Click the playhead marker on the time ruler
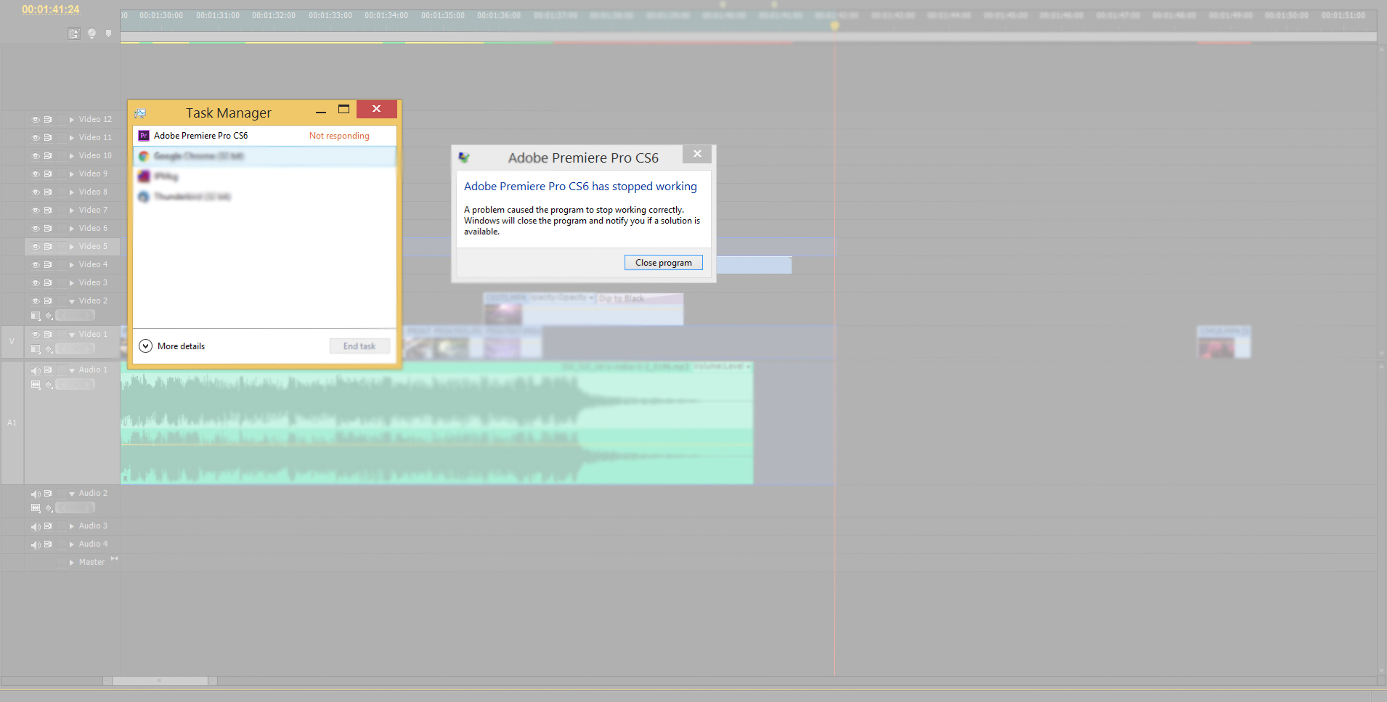 [835, 25]
